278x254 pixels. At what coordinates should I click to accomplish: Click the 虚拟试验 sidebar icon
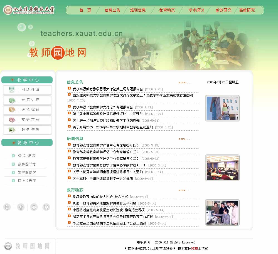12,110
